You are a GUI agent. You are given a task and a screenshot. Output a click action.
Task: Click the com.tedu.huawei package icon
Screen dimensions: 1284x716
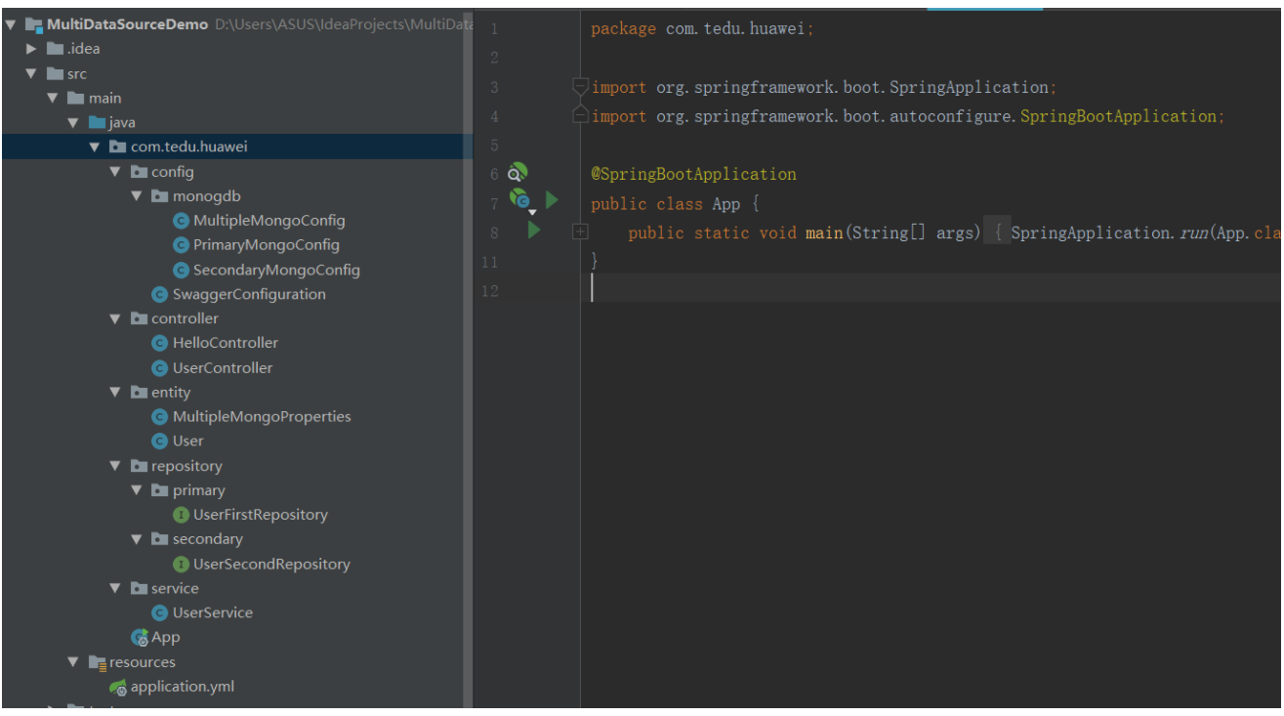(118, 147)
